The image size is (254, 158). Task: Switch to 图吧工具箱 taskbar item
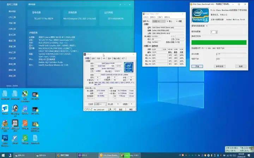[66, 156]
